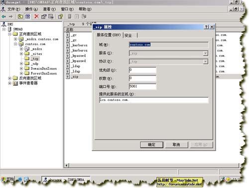Open the 服务 (service) dropdown
The width and height of the screenshot is (249, 188).
click(x=205, y=53)
